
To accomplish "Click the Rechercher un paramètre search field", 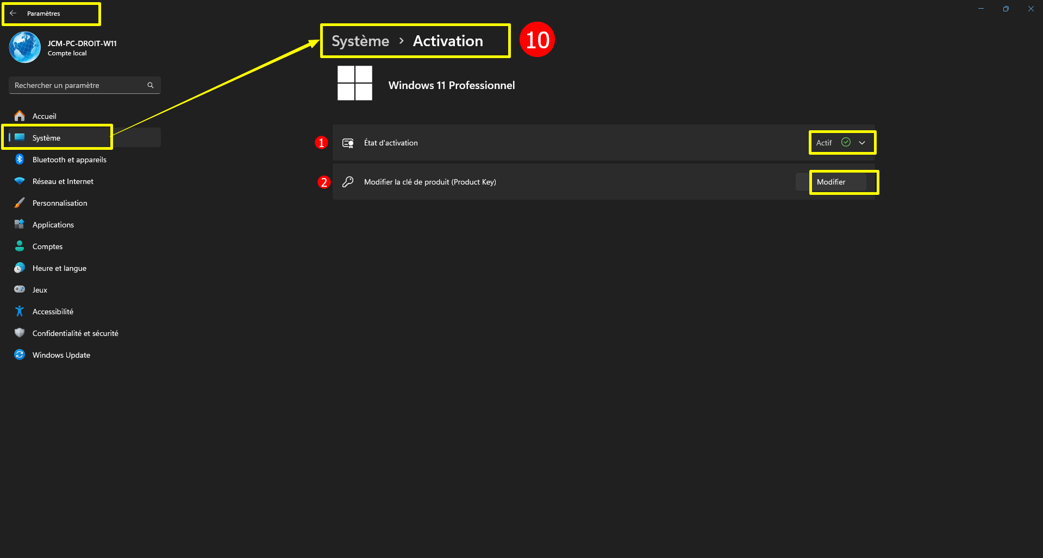I will [x=85, y=85].
